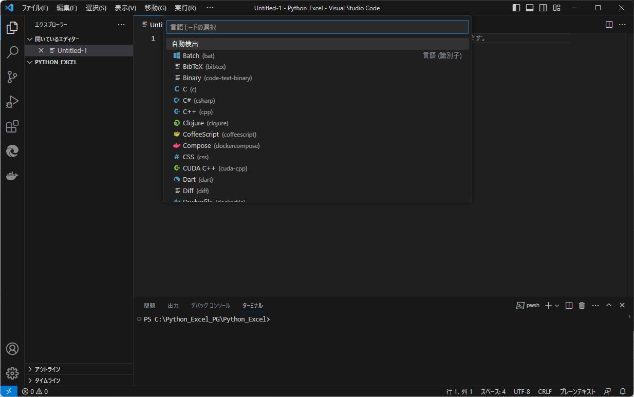Expand the Outline section
The width and height of the screenshot is (634, 397).
[79, 369]
